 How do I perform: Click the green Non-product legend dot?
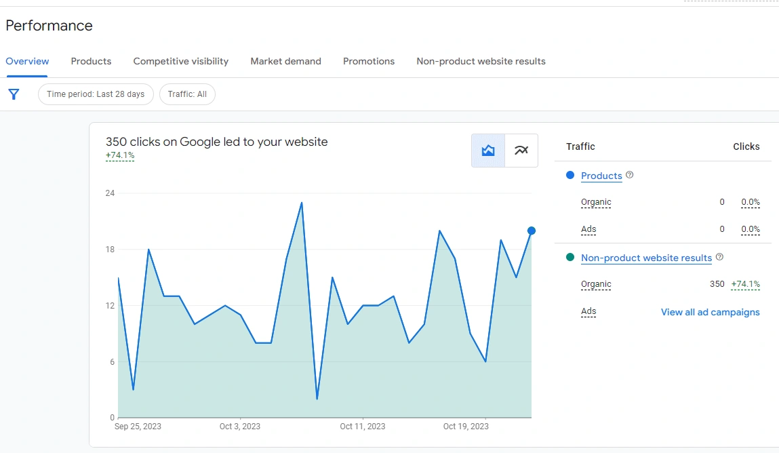(x=570, y=258)
